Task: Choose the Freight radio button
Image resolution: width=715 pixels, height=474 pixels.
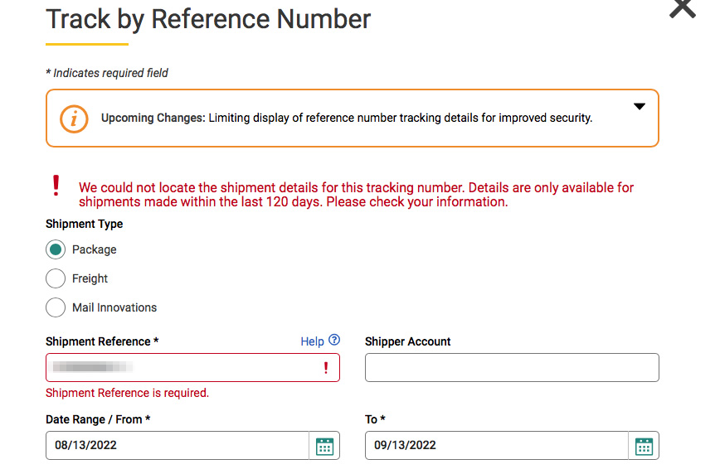Action: pyautogui.click(x=56, y=278)
